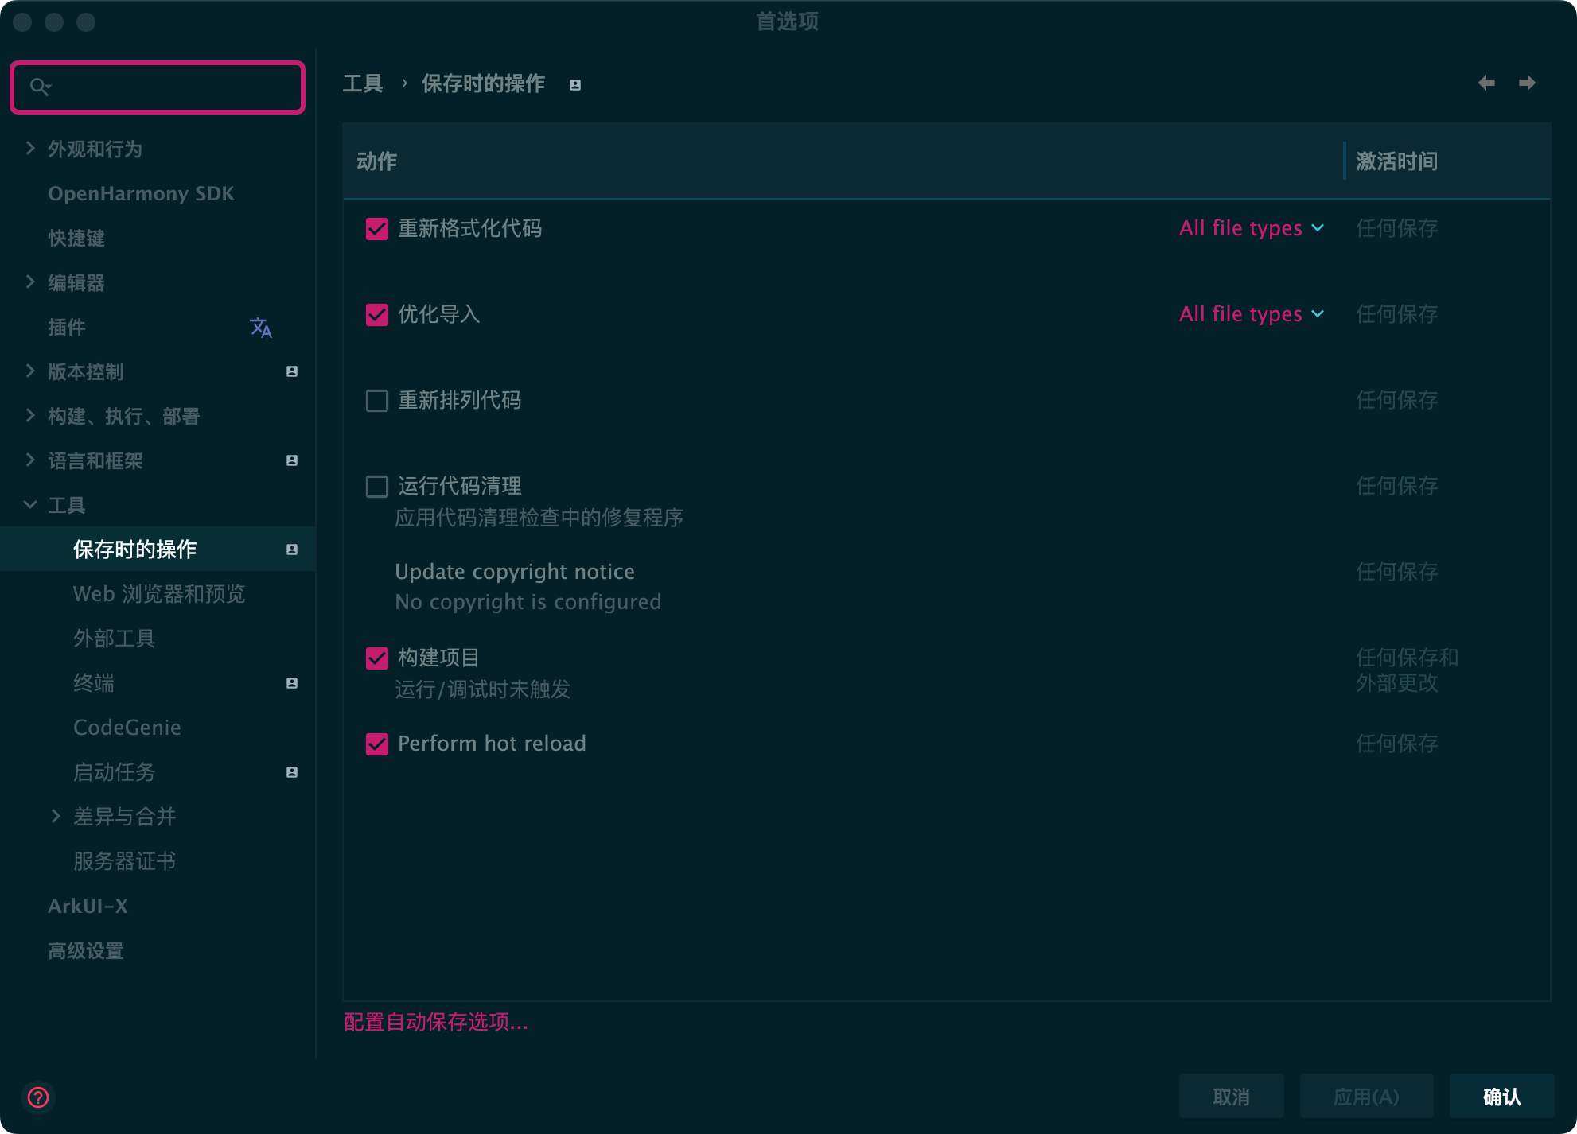The height and width of the screenshot is (1134, 1577).
Task: Toggle Perform hot reload checkbox
Action: click(377, 744)
